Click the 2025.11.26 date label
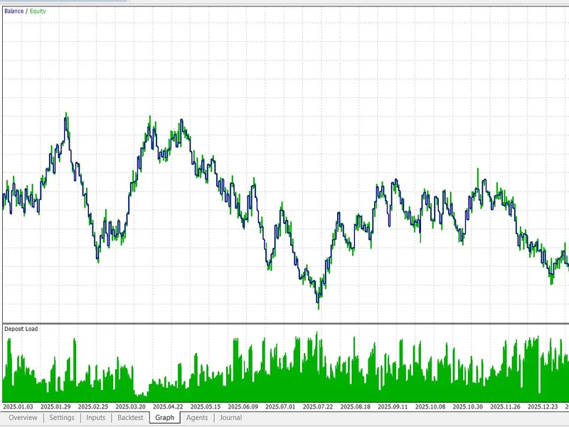This screenshot has height=427, width=569. point(505,406)
